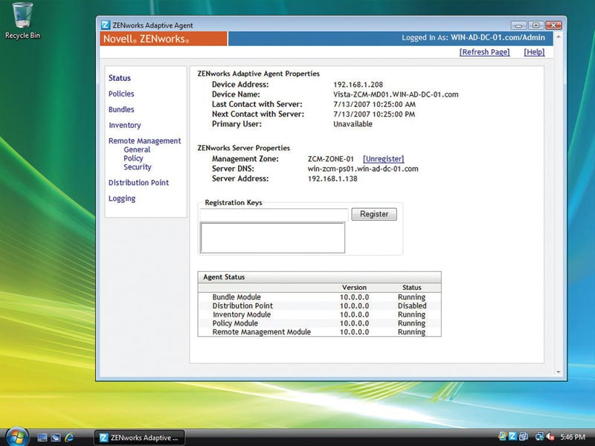Click Switch Between Windows quick launch icon
595x446 pixels.
[56, 438]
